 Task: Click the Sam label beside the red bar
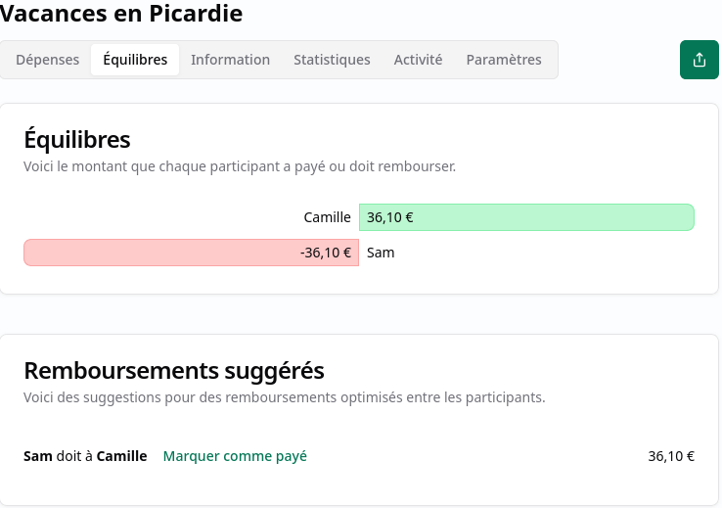tap(381, 253)
